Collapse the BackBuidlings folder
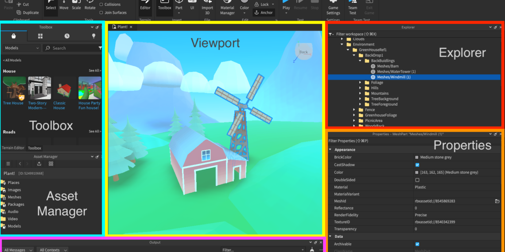This screenshot has height=252, width=505. point(360,61)
